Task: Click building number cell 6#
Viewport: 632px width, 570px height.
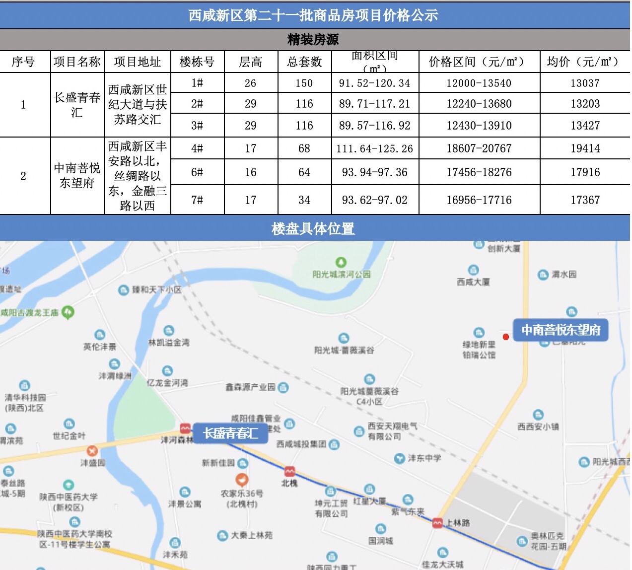Action: tap(198, 172)
